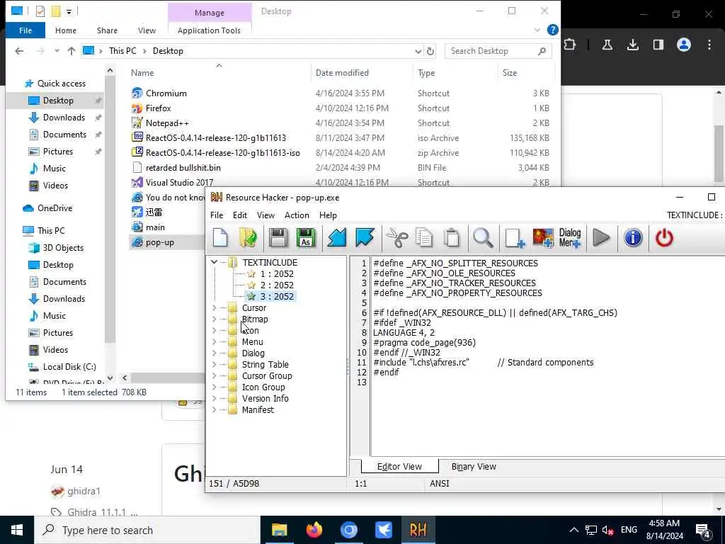Screen dimensions: 725x544
Task: Select Local Disk (C:) in navigation pane
Action: pos(69,367)
